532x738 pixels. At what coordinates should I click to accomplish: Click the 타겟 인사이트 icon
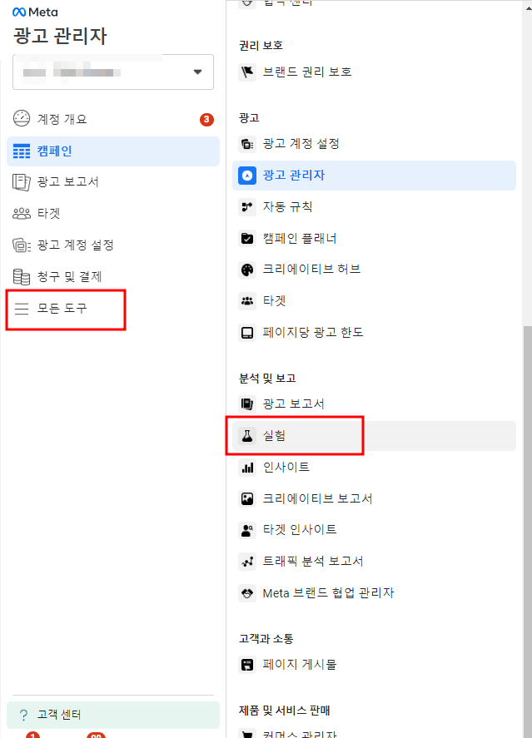246,529
